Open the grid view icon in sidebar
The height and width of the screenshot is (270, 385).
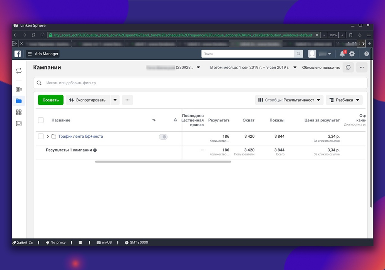(x=18, y=112)
